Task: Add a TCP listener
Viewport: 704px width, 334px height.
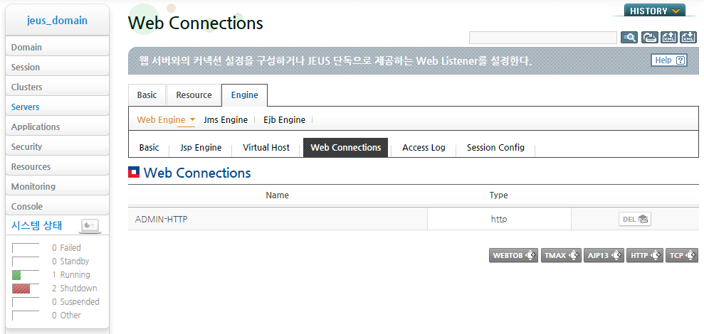Action: [x=681, y=256]
